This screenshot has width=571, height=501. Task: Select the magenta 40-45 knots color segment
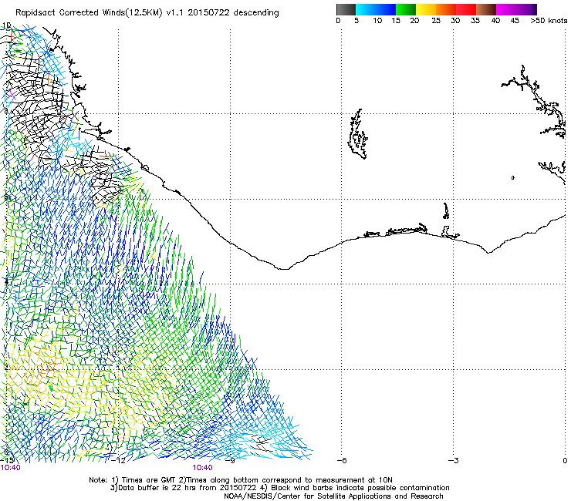coord(506,9)
